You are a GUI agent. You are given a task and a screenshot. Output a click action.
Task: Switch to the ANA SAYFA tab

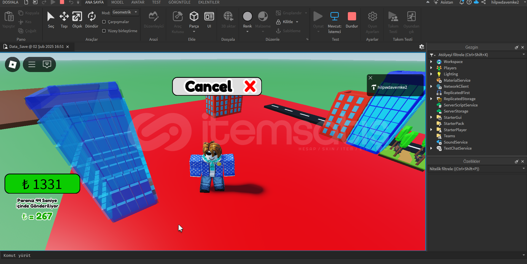click(94, 2)
